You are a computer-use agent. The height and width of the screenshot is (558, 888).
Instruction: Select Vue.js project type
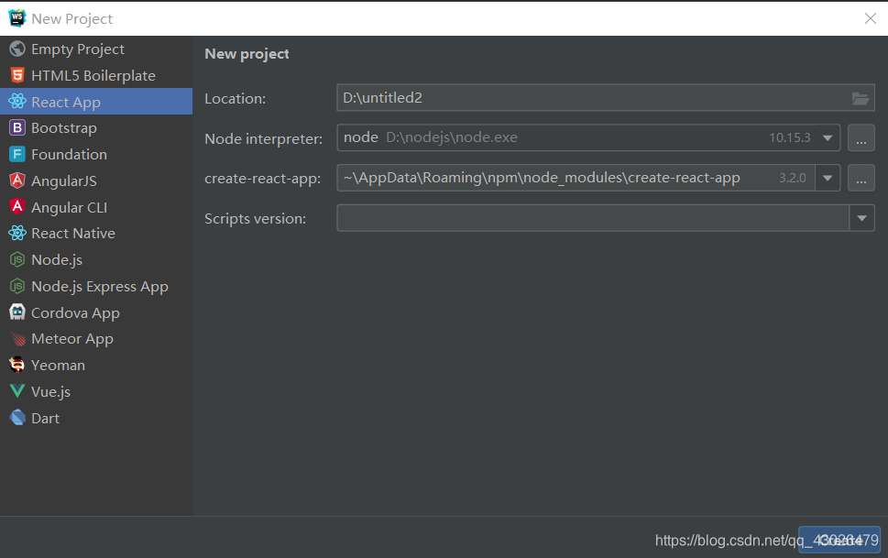tap(96, 391)
